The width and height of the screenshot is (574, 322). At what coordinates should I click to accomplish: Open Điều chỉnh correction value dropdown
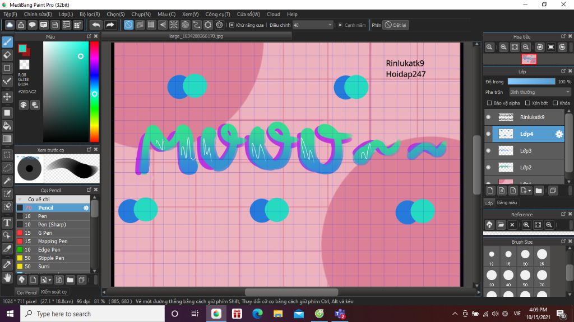(x=312, y=25)
